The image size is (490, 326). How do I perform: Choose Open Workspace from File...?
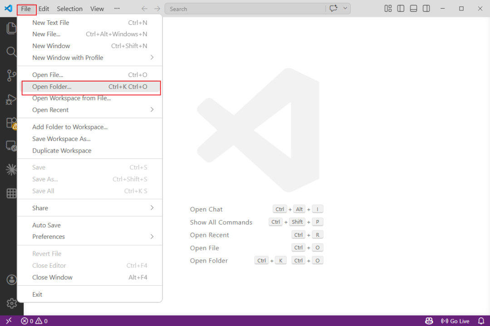point(90,98)
